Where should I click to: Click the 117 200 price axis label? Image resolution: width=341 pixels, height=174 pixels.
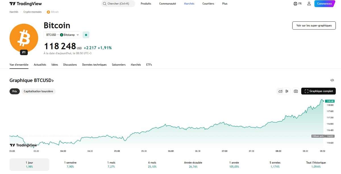[x=330, y=117]
